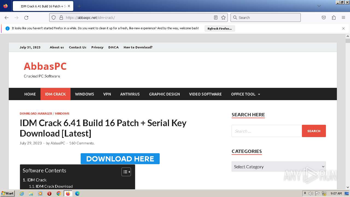Close the IDM Crack tab
Image resolution: width=350 pixels, height=197 pixels.
point(69,6)
